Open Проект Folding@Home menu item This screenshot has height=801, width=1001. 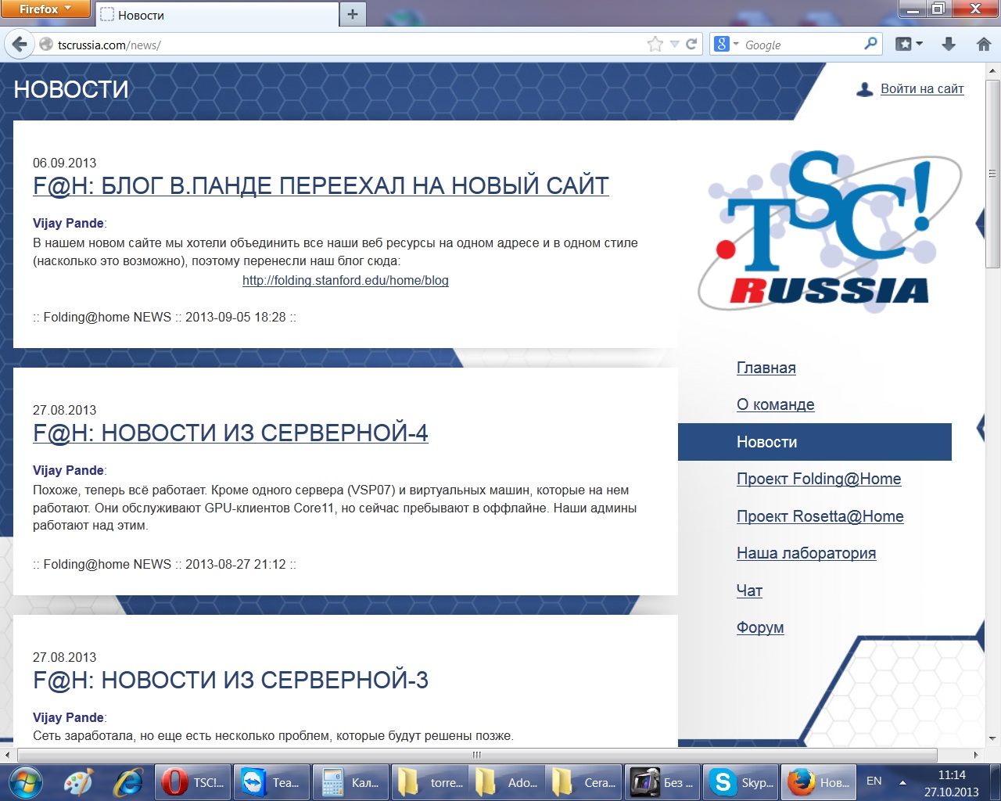(819, 479)
